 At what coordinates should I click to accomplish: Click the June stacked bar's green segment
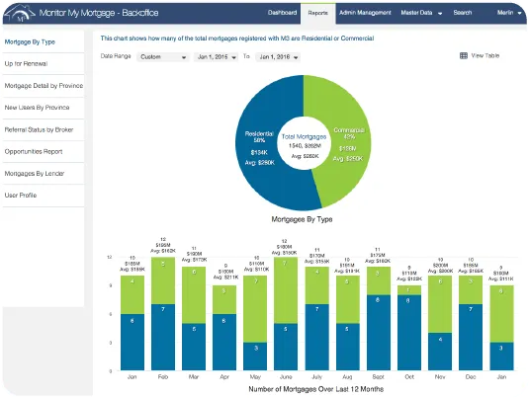(x=286, y=290)
